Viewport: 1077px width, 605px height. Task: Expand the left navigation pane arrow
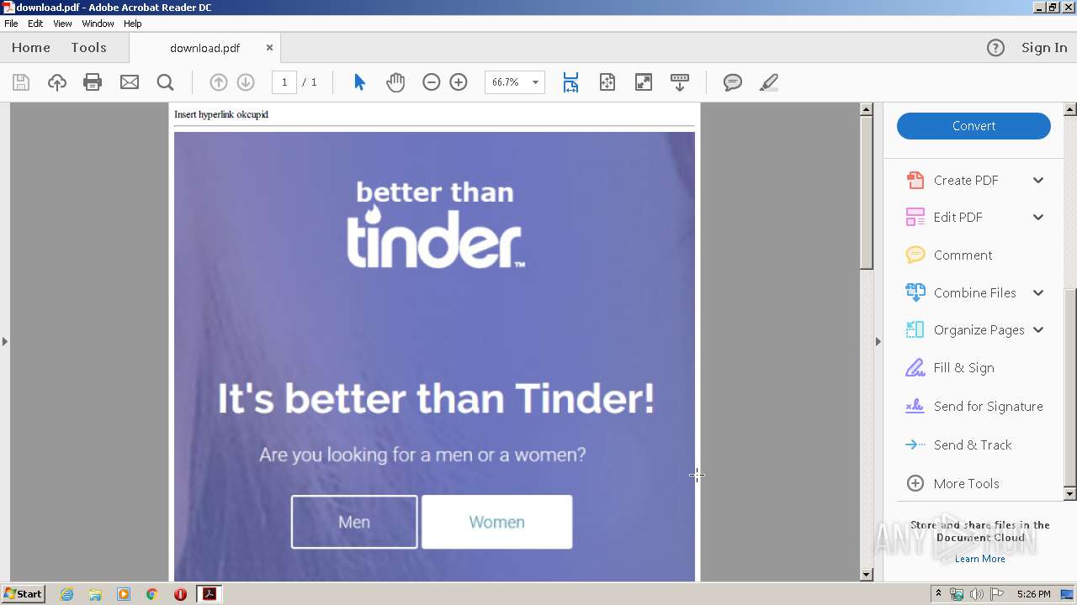4,341
